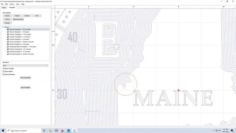Viewport: 236px width, 133px height.
Task: Select Contour Toolpath 1 - 23 minutes
Action: (20, 34)
